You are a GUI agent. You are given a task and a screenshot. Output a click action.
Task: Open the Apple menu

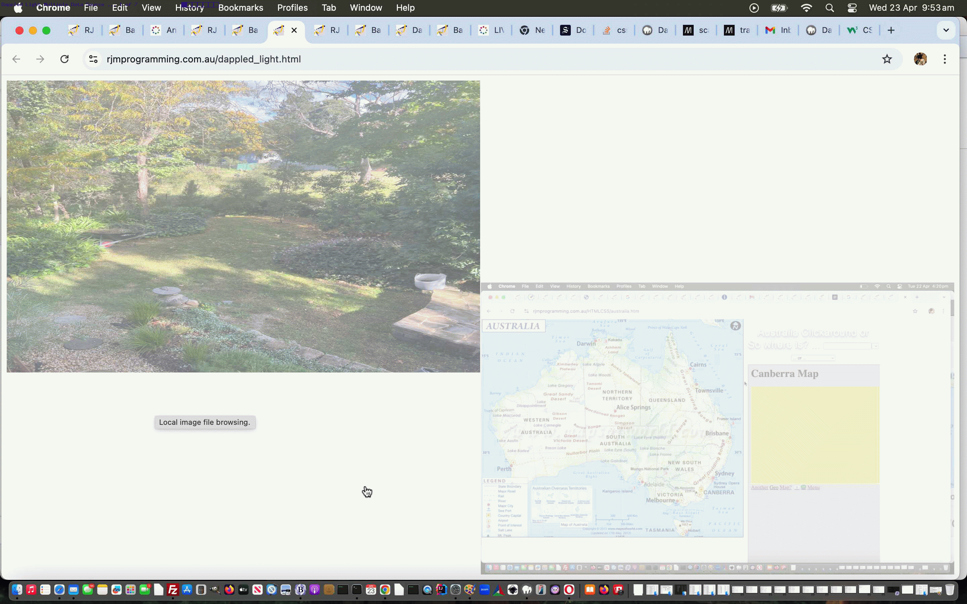click(18, 8)
